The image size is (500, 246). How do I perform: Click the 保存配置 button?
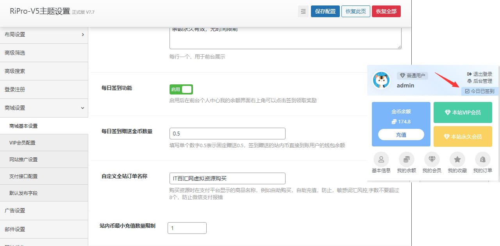(325, 11)
